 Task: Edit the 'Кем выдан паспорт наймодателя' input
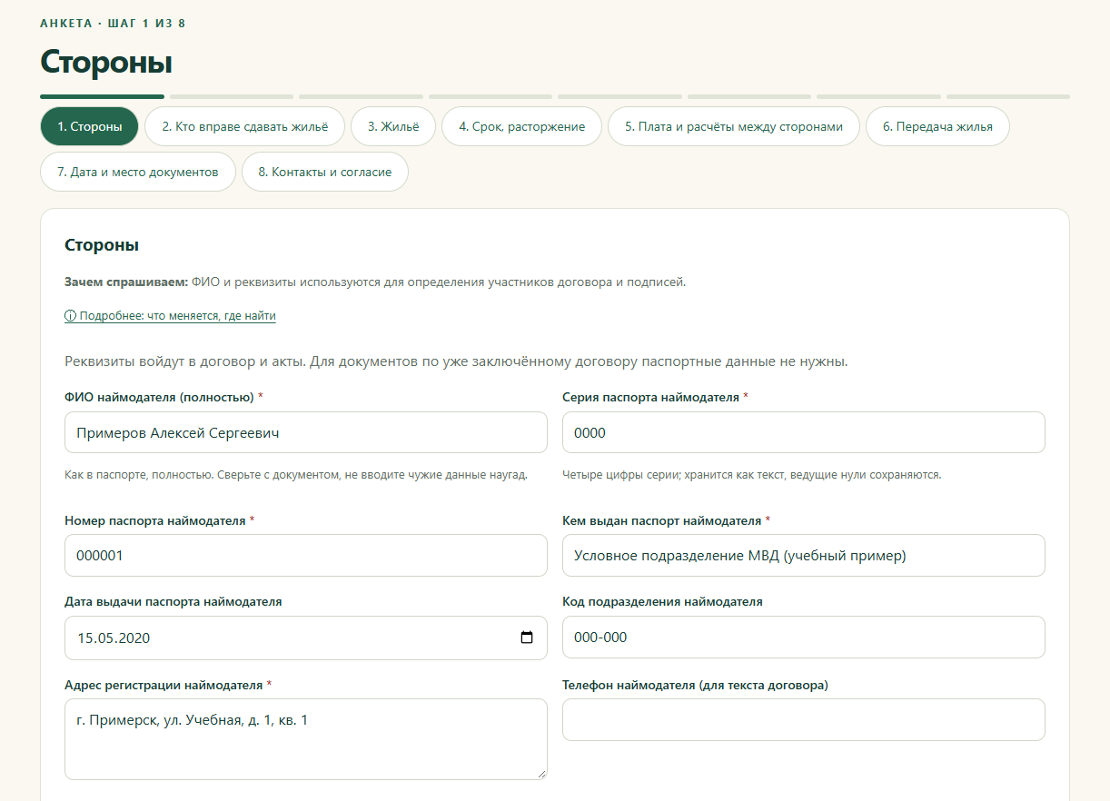point(804,556)
